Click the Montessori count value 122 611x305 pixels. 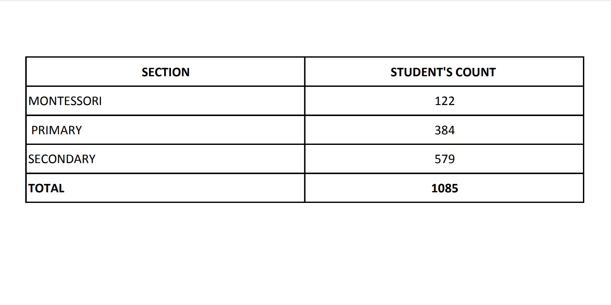tap(444, 101)
